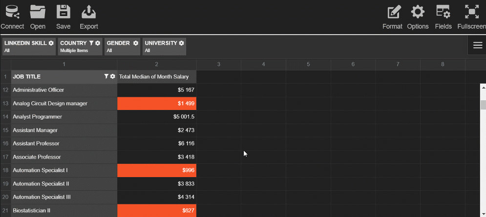
Task: Open UNIVERSITY field settings gear
Action: click(x=181, y=43)
